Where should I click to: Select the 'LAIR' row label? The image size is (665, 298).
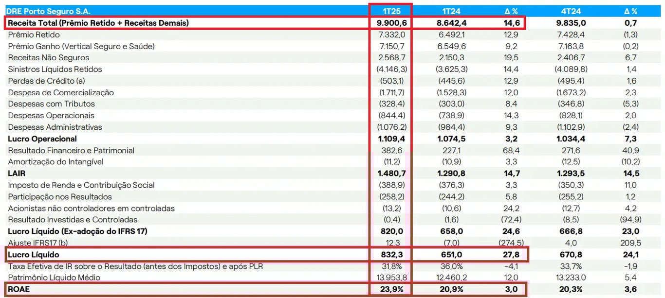(x=17, y=173)
